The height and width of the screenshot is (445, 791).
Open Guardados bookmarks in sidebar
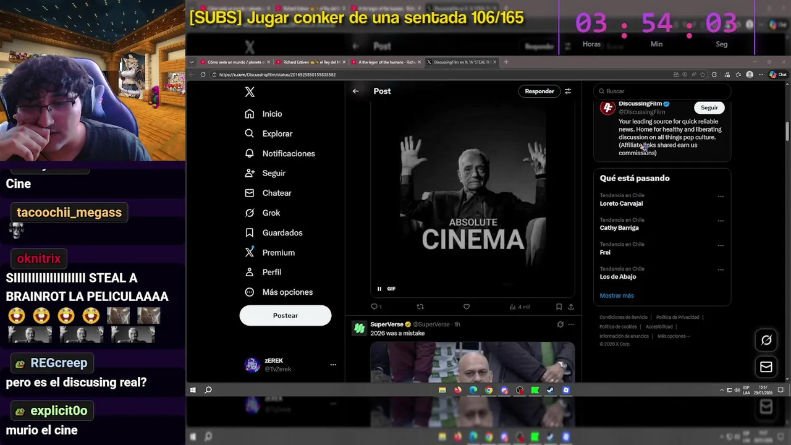point(273,232)
